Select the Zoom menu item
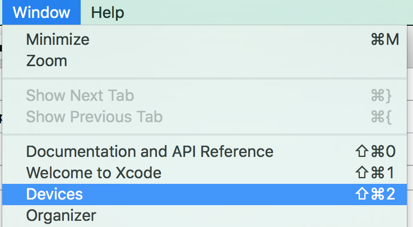The image size is (413, 227). 47,61
